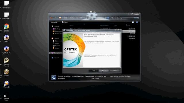Click the Back button in the wizard
The image size is (184, 103).
coord(93,71)
